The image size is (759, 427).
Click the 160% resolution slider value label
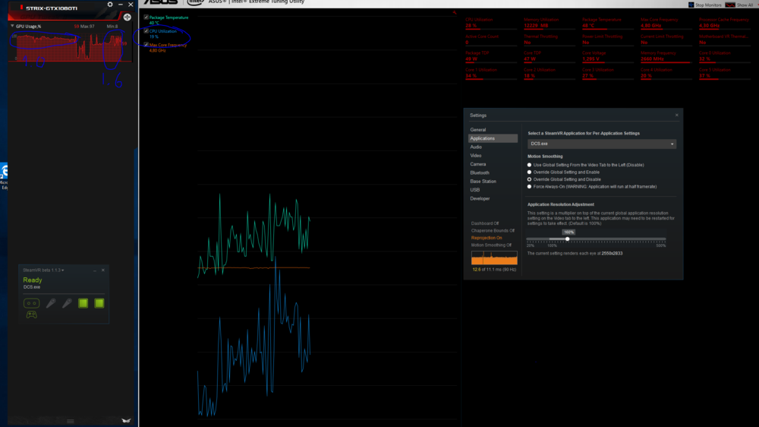[x=568, y=232]
